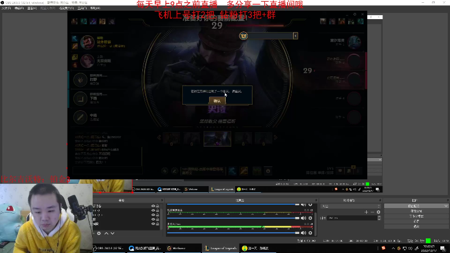Open settings gear of middle mixer channel
Image resolution: width=450 pixels, height=253 pixels.
310,218
